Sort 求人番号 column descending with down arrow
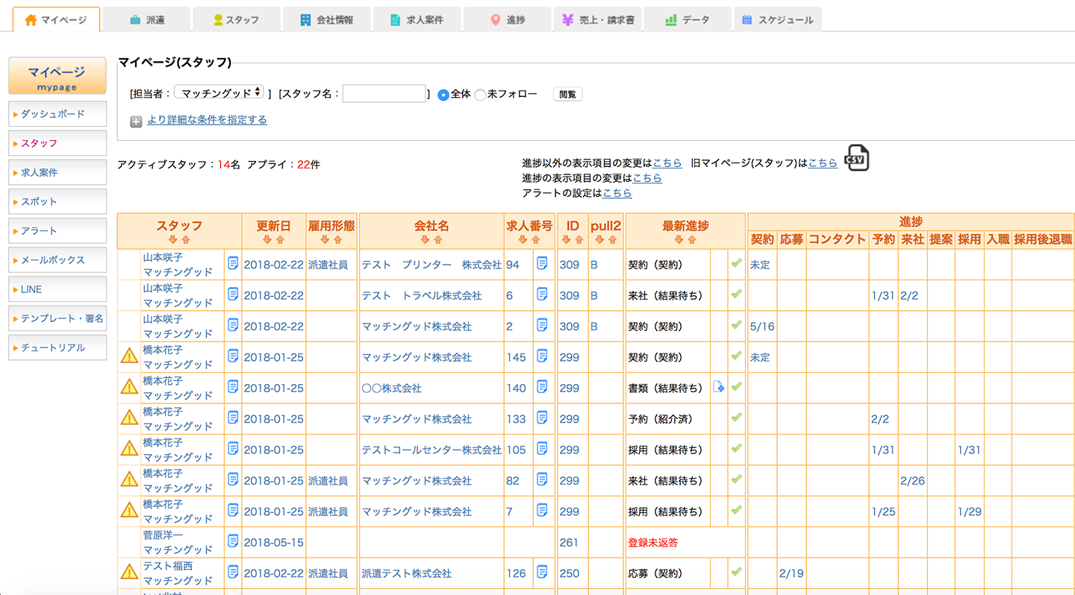 click(x=523, y=240)
